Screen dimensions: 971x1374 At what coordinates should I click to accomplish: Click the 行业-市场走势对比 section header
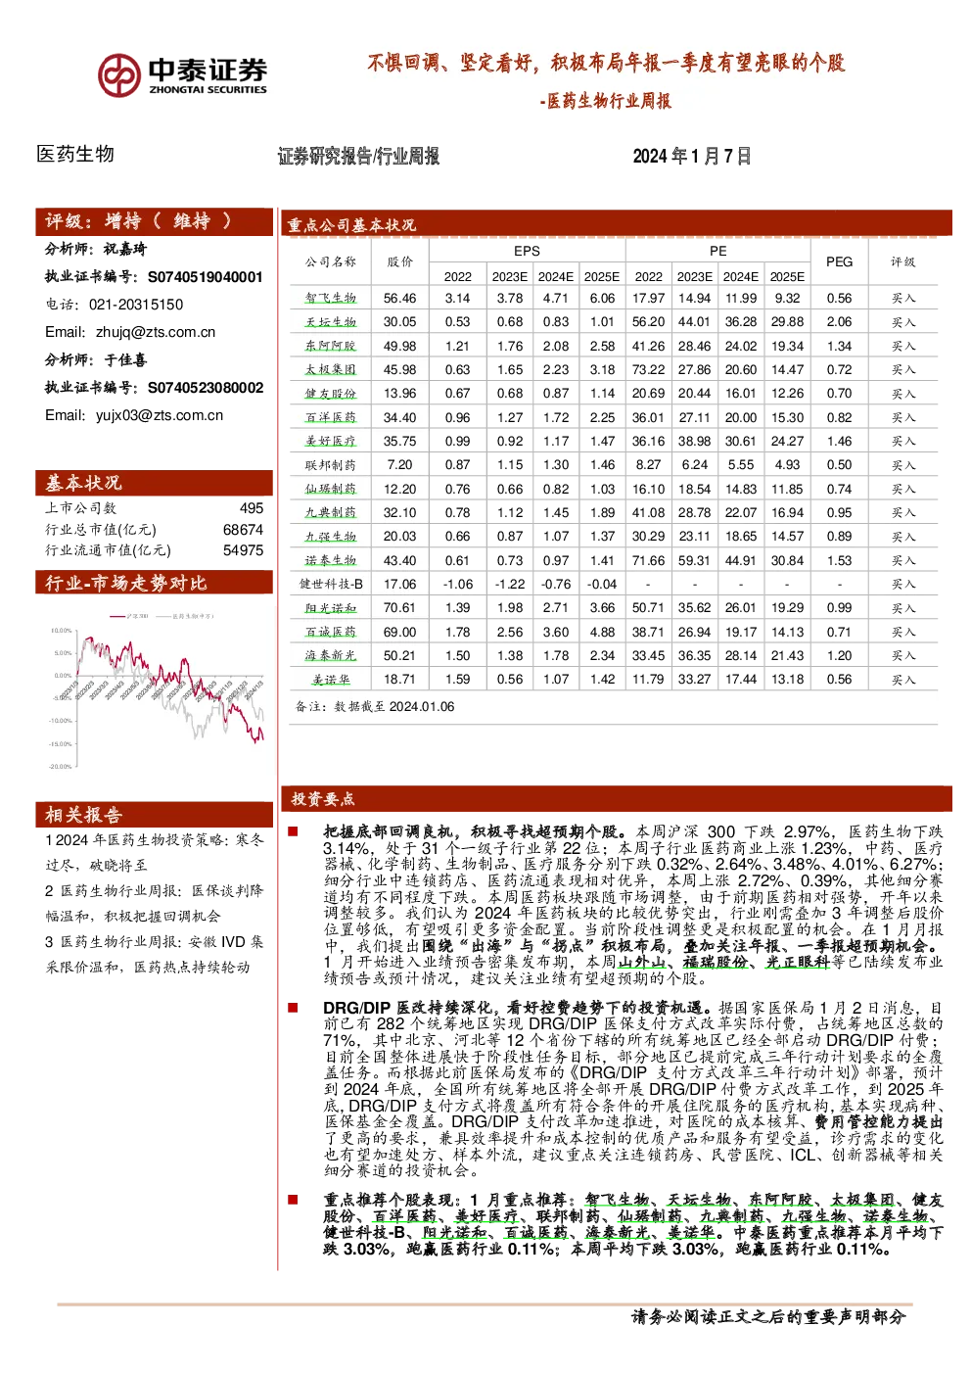pos(155,583)
